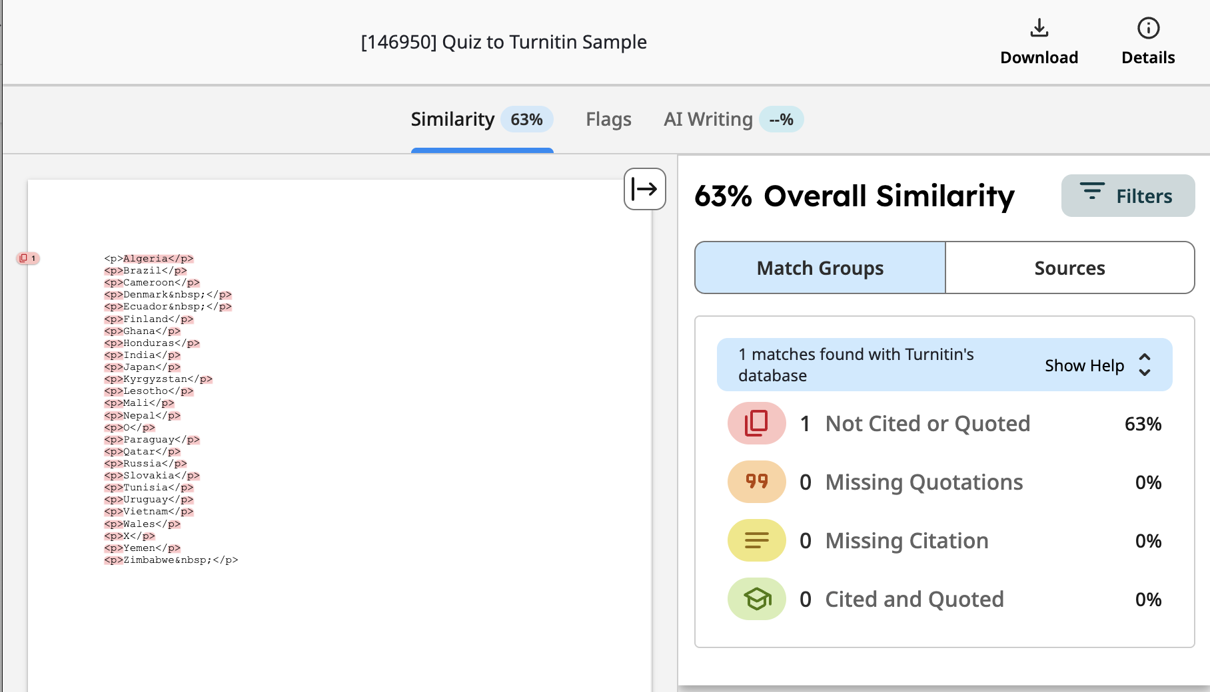Click the Zimbabwe line in document

pos(171,560)
